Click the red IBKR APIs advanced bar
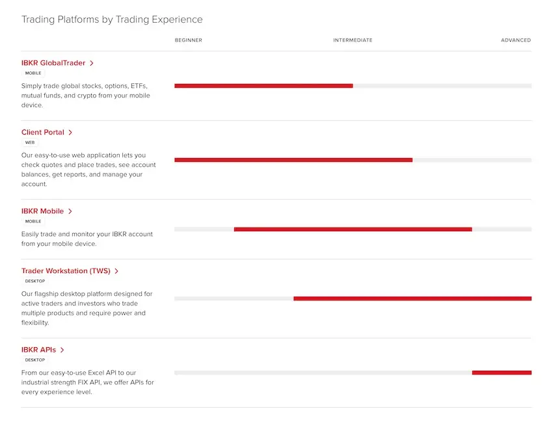 (x=502, y=373)
